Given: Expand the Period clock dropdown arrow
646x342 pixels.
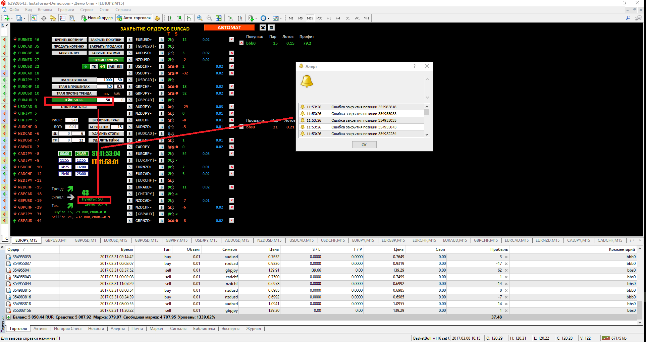Looking at the screenshot, I should (x=269, y=18).
